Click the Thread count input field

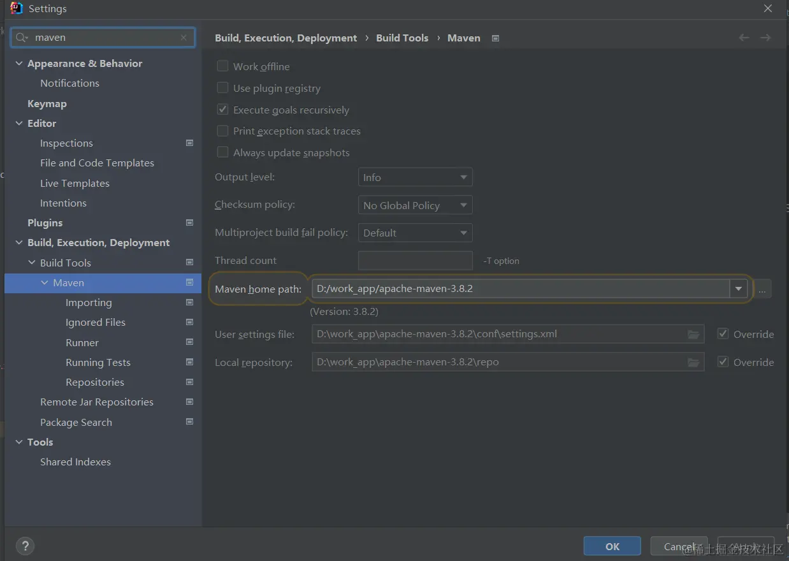tap(415, 261)
